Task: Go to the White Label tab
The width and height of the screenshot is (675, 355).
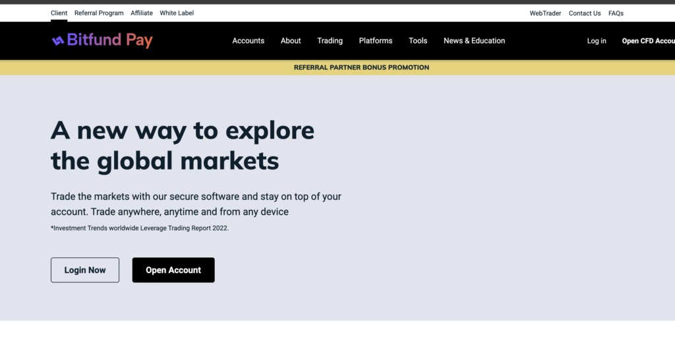Action: click(x=177, y=13)
